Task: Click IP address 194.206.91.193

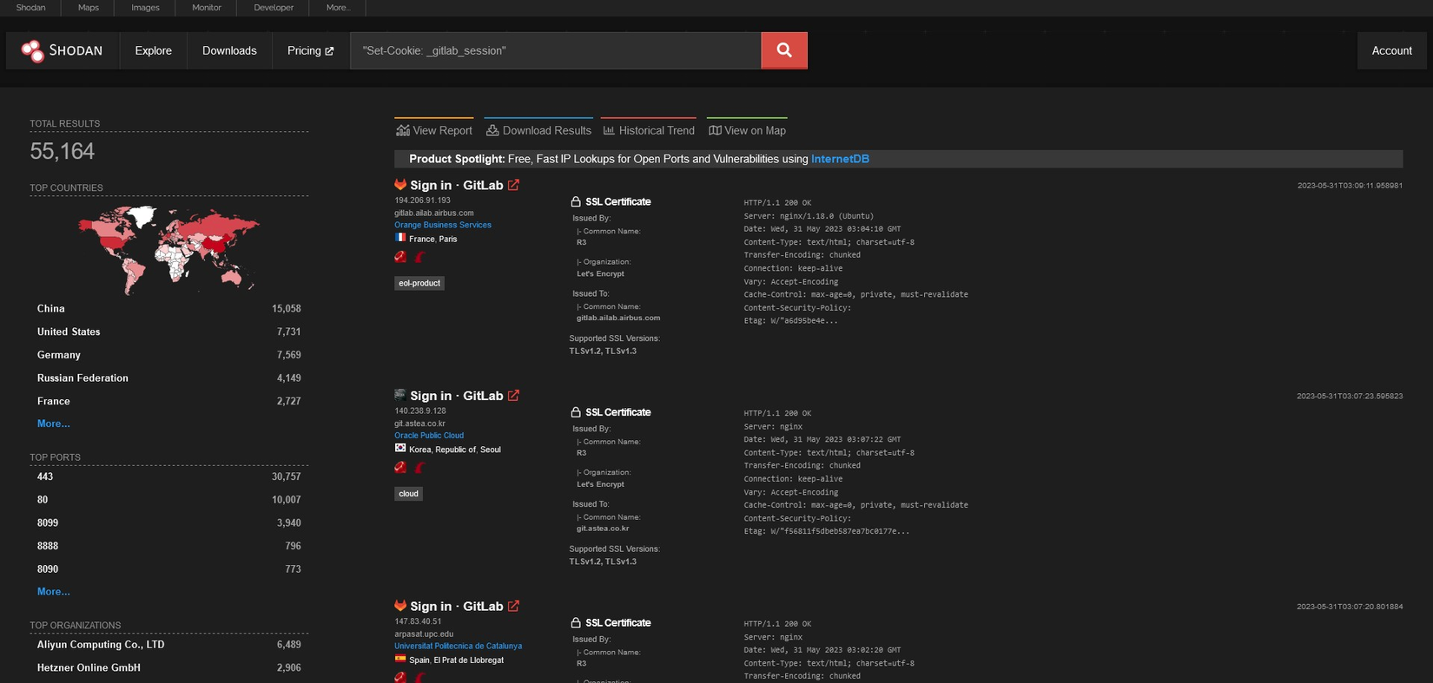Action: 423,200
